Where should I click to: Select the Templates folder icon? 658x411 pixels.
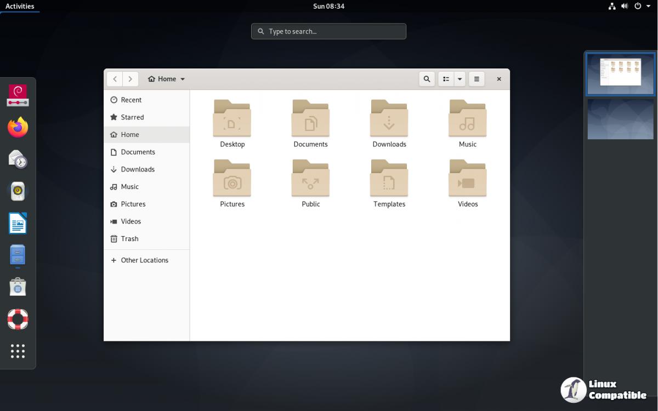[x=389, y=178]
